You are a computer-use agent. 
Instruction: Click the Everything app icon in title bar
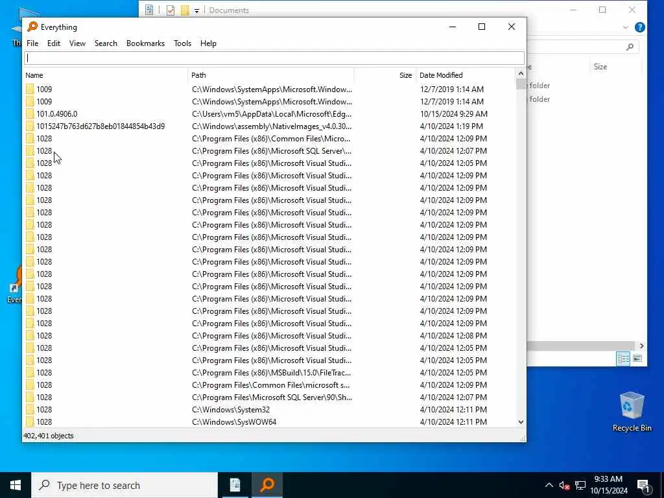[x=32, y=27]
